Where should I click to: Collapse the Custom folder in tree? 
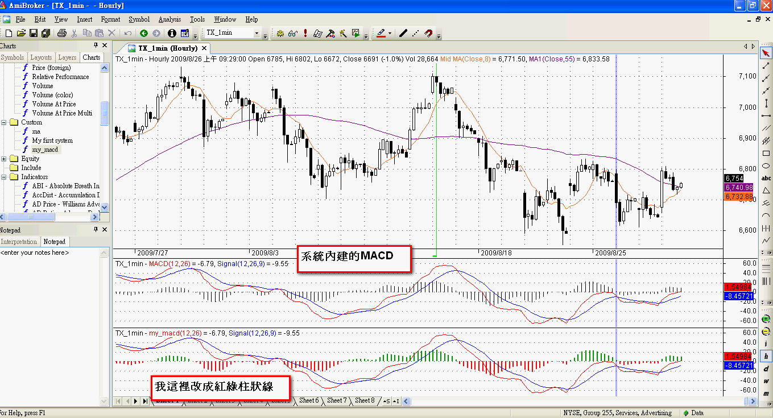coord(5,122)
